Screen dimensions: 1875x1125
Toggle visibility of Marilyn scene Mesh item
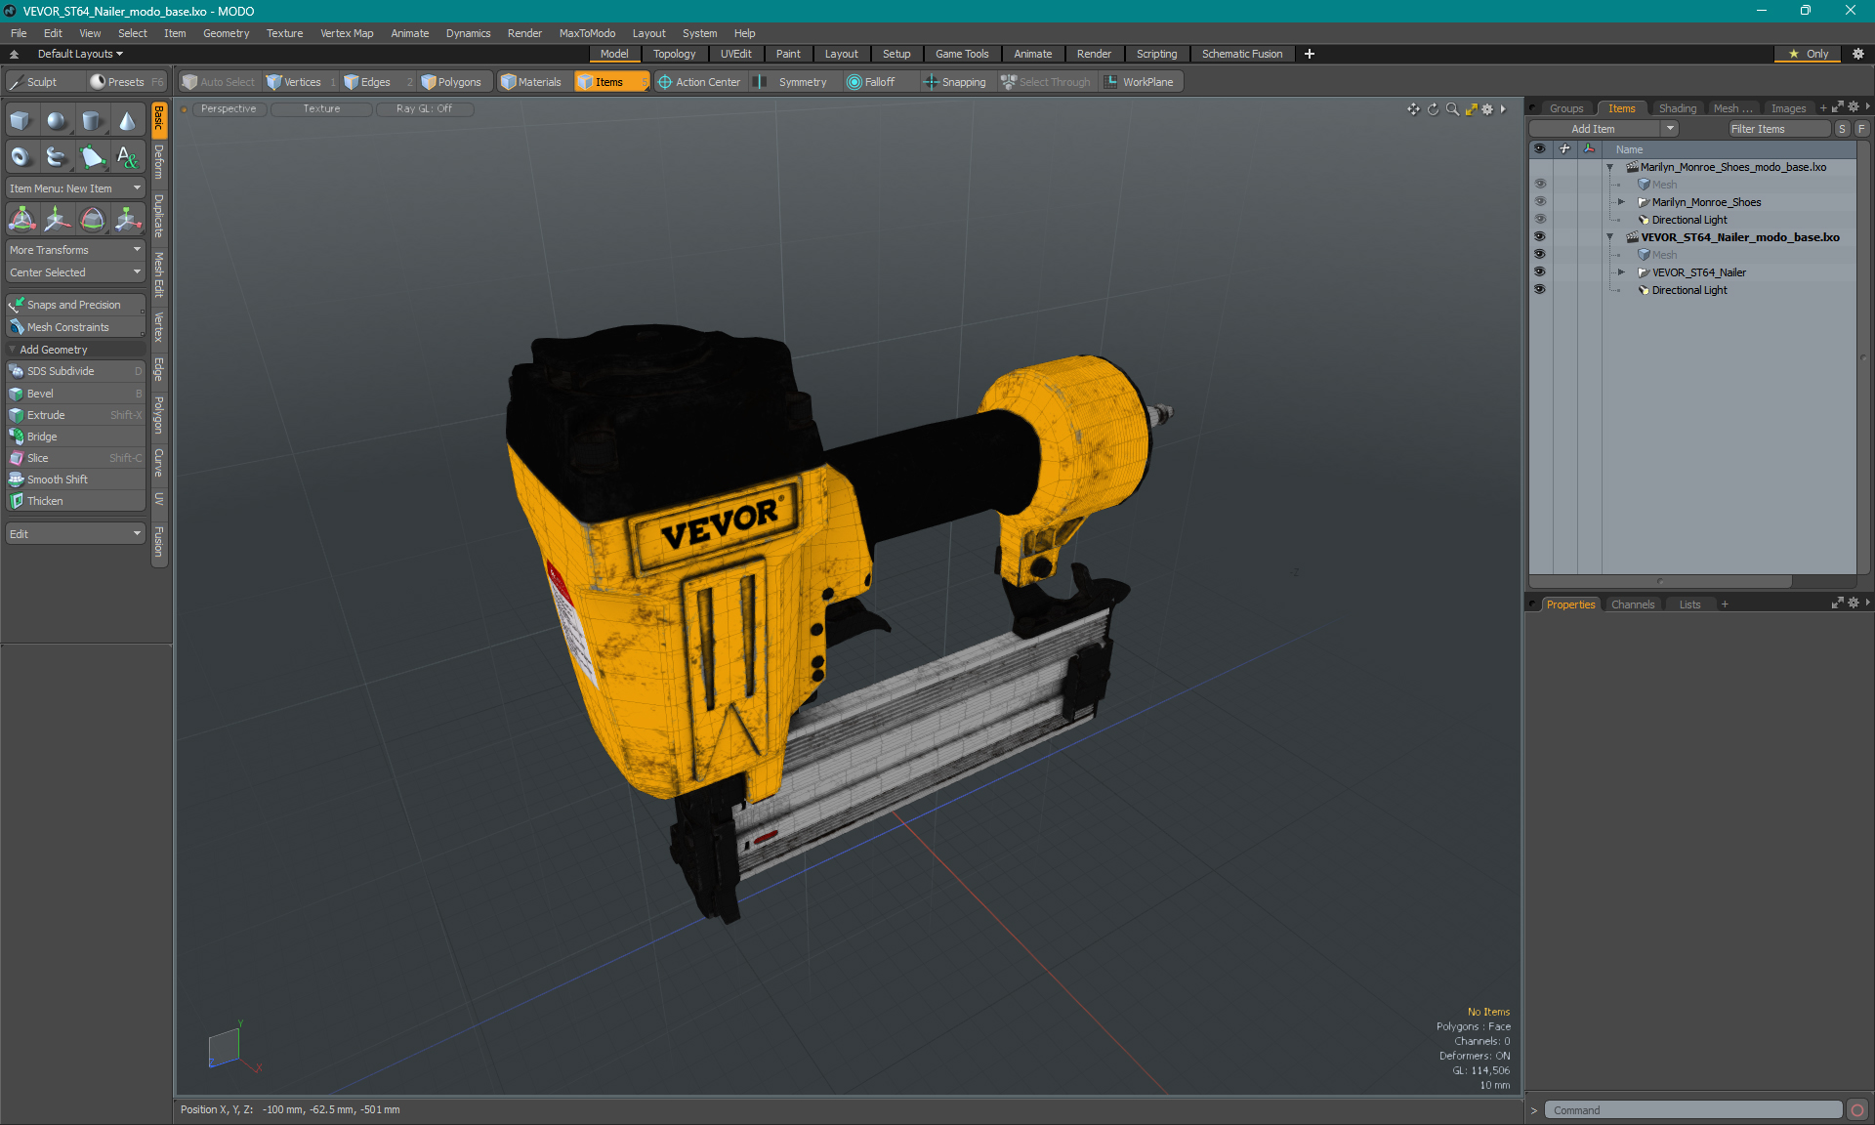pos(1540,185)
